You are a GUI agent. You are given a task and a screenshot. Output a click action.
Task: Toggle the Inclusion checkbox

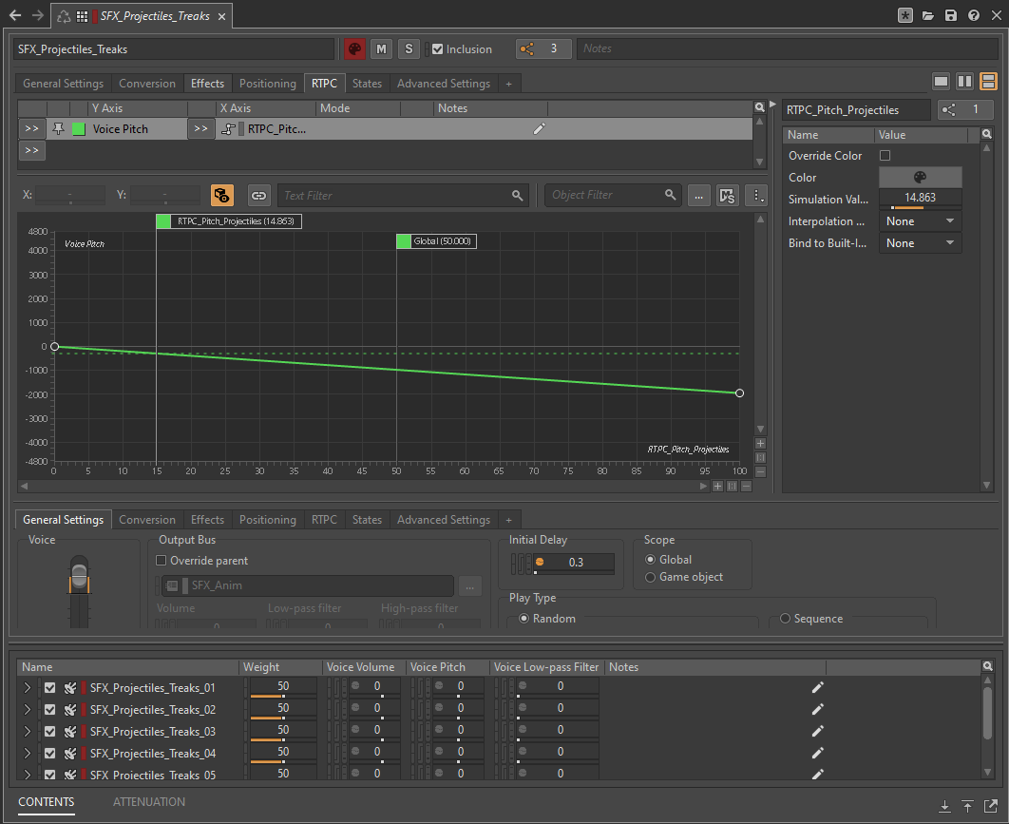[437, 49]
